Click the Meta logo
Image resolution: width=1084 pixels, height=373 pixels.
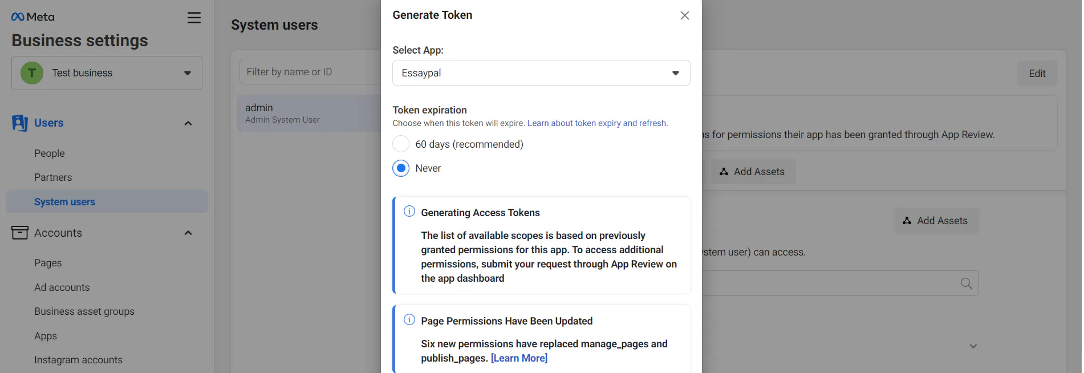click(x=33, y=17)
